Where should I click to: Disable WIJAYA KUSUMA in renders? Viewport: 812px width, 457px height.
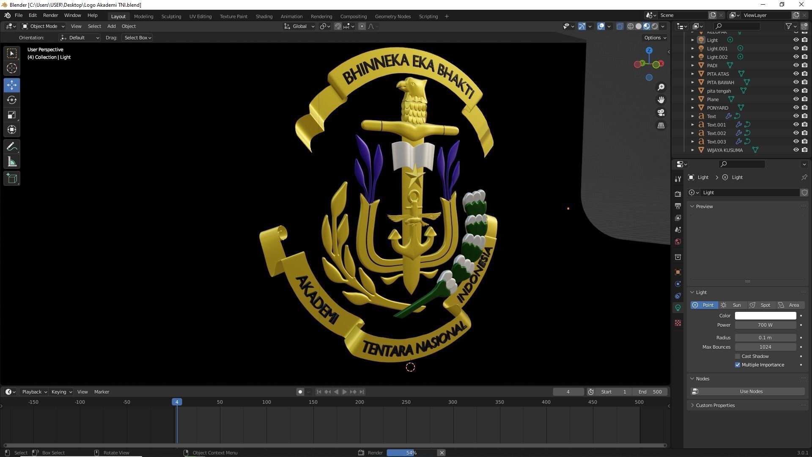tap(804, 150)
